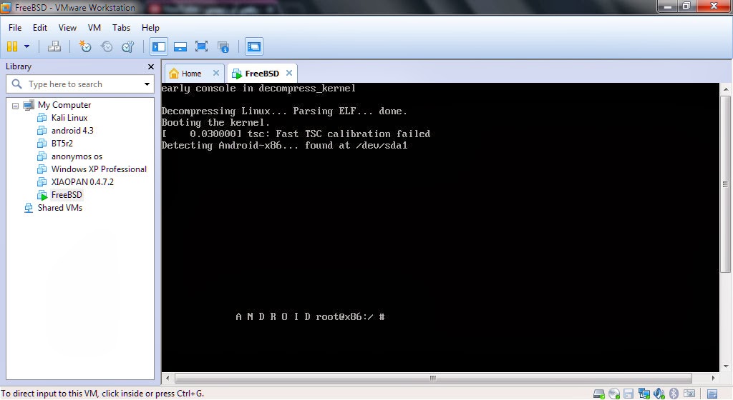The width and height of the screenshot is (733, 400).
Task: Toggle the console view icon
Action: click(254, 46)
